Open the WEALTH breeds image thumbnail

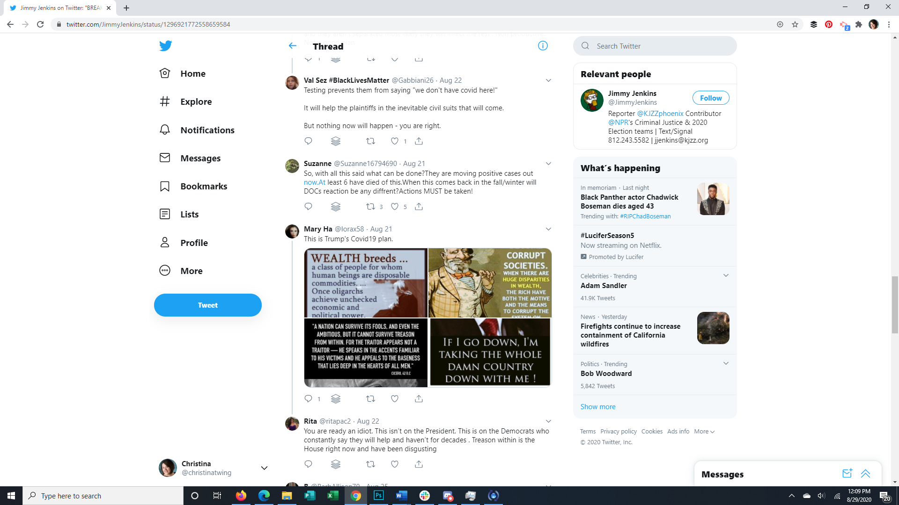366,283
